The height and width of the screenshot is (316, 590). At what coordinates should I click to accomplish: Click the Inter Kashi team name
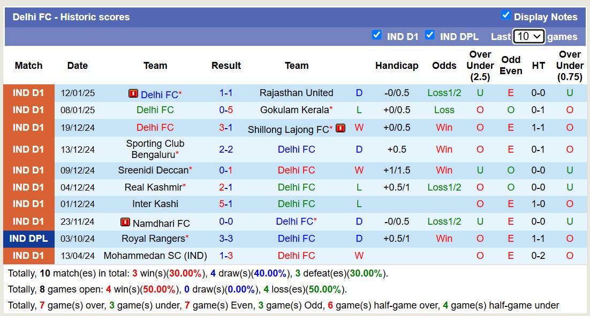[x=155, y=204]
